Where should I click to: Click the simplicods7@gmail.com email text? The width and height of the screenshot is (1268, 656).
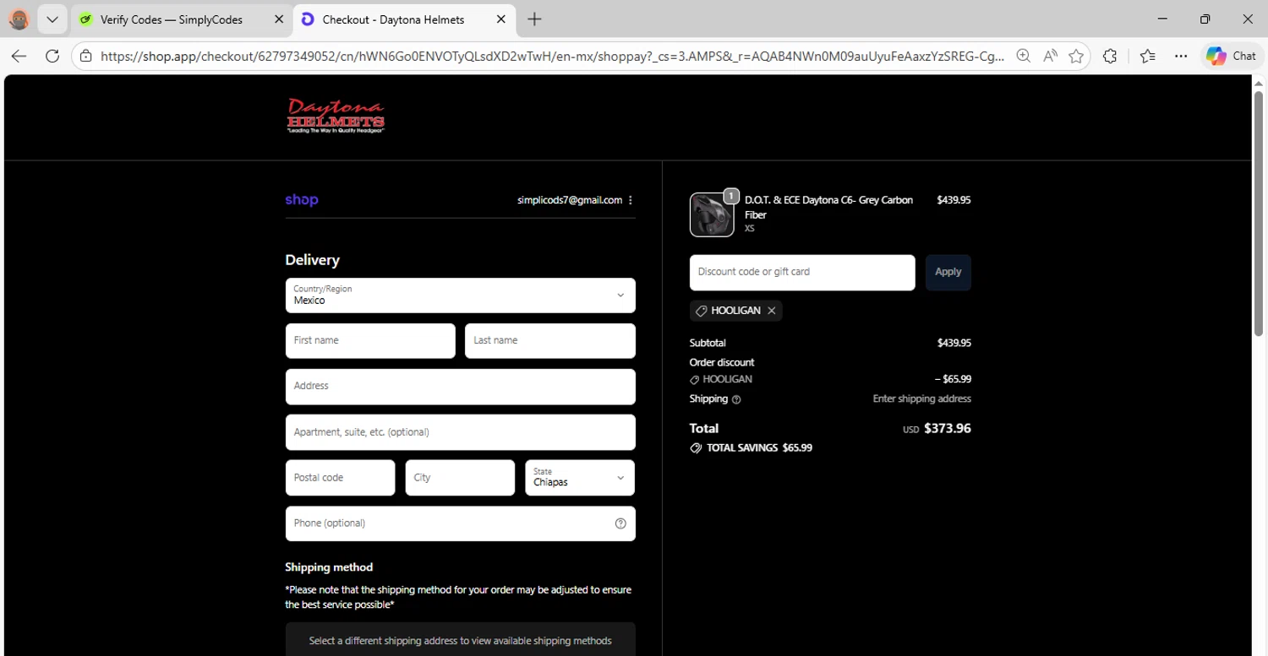pos(570,200)
